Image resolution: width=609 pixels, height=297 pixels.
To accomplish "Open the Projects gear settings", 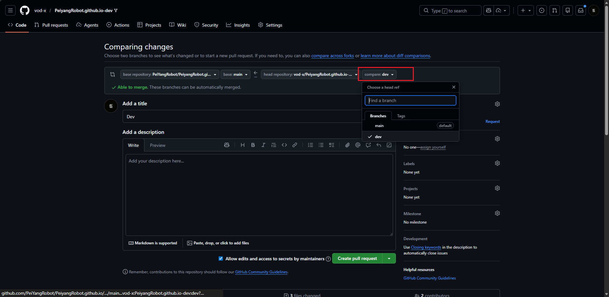I will [x=497, y=188].
